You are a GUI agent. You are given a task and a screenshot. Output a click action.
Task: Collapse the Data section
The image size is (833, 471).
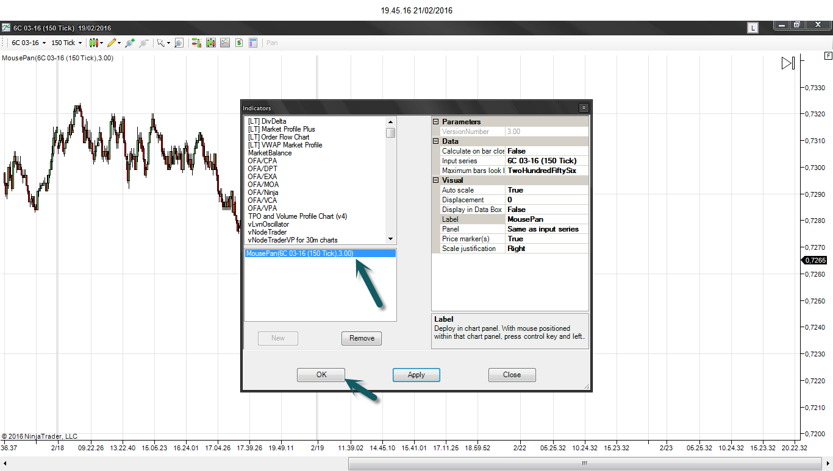coord(435,141)
